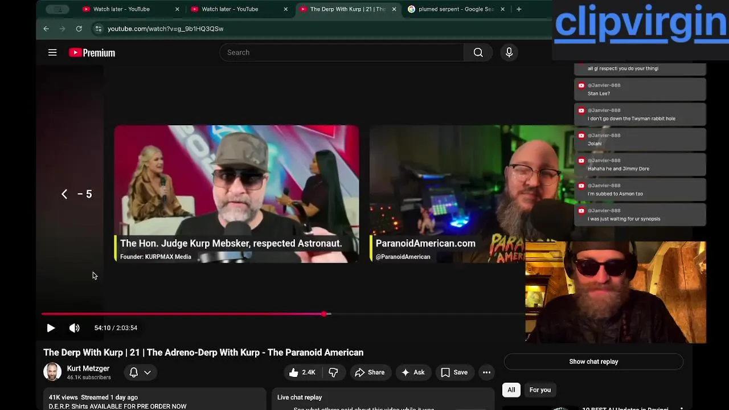This screenshot has height=410, width=729.
Task: Open a new browser tab
Action: (518, 9)
